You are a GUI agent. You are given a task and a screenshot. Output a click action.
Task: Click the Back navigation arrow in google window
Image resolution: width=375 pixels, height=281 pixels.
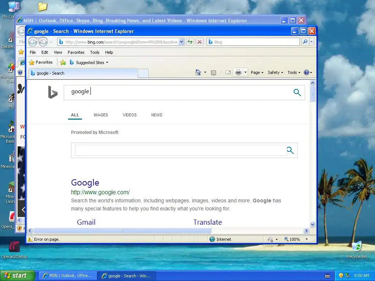pos(33,42)
